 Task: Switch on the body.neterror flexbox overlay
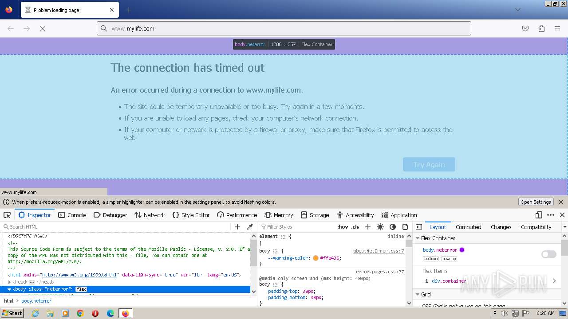[x=549, y=254]
